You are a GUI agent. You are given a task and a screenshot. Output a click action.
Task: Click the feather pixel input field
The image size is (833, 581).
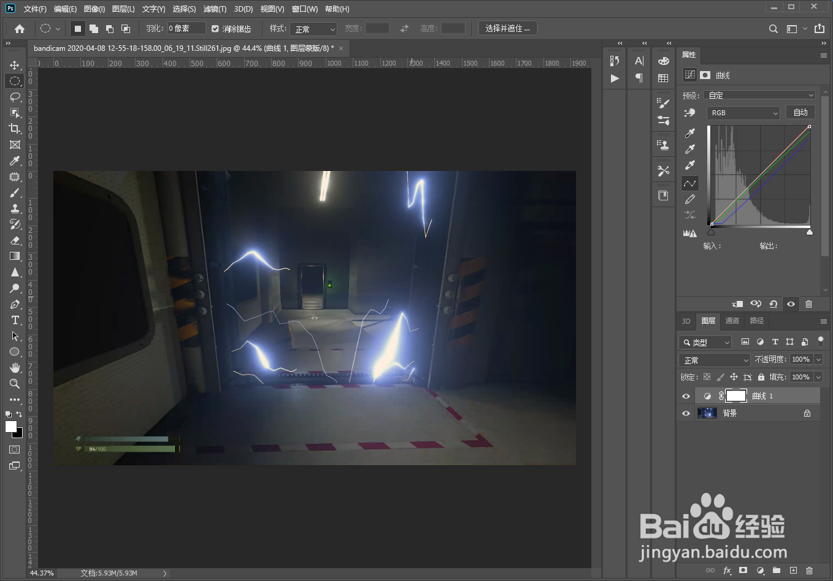(x=186, y=28)
